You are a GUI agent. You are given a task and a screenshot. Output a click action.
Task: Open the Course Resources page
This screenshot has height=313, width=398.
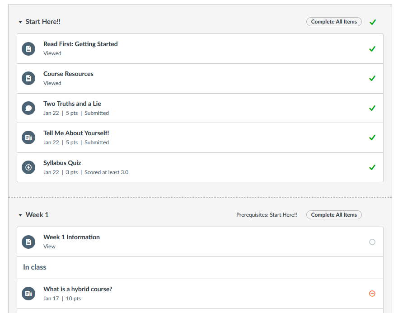pos(68,74)
